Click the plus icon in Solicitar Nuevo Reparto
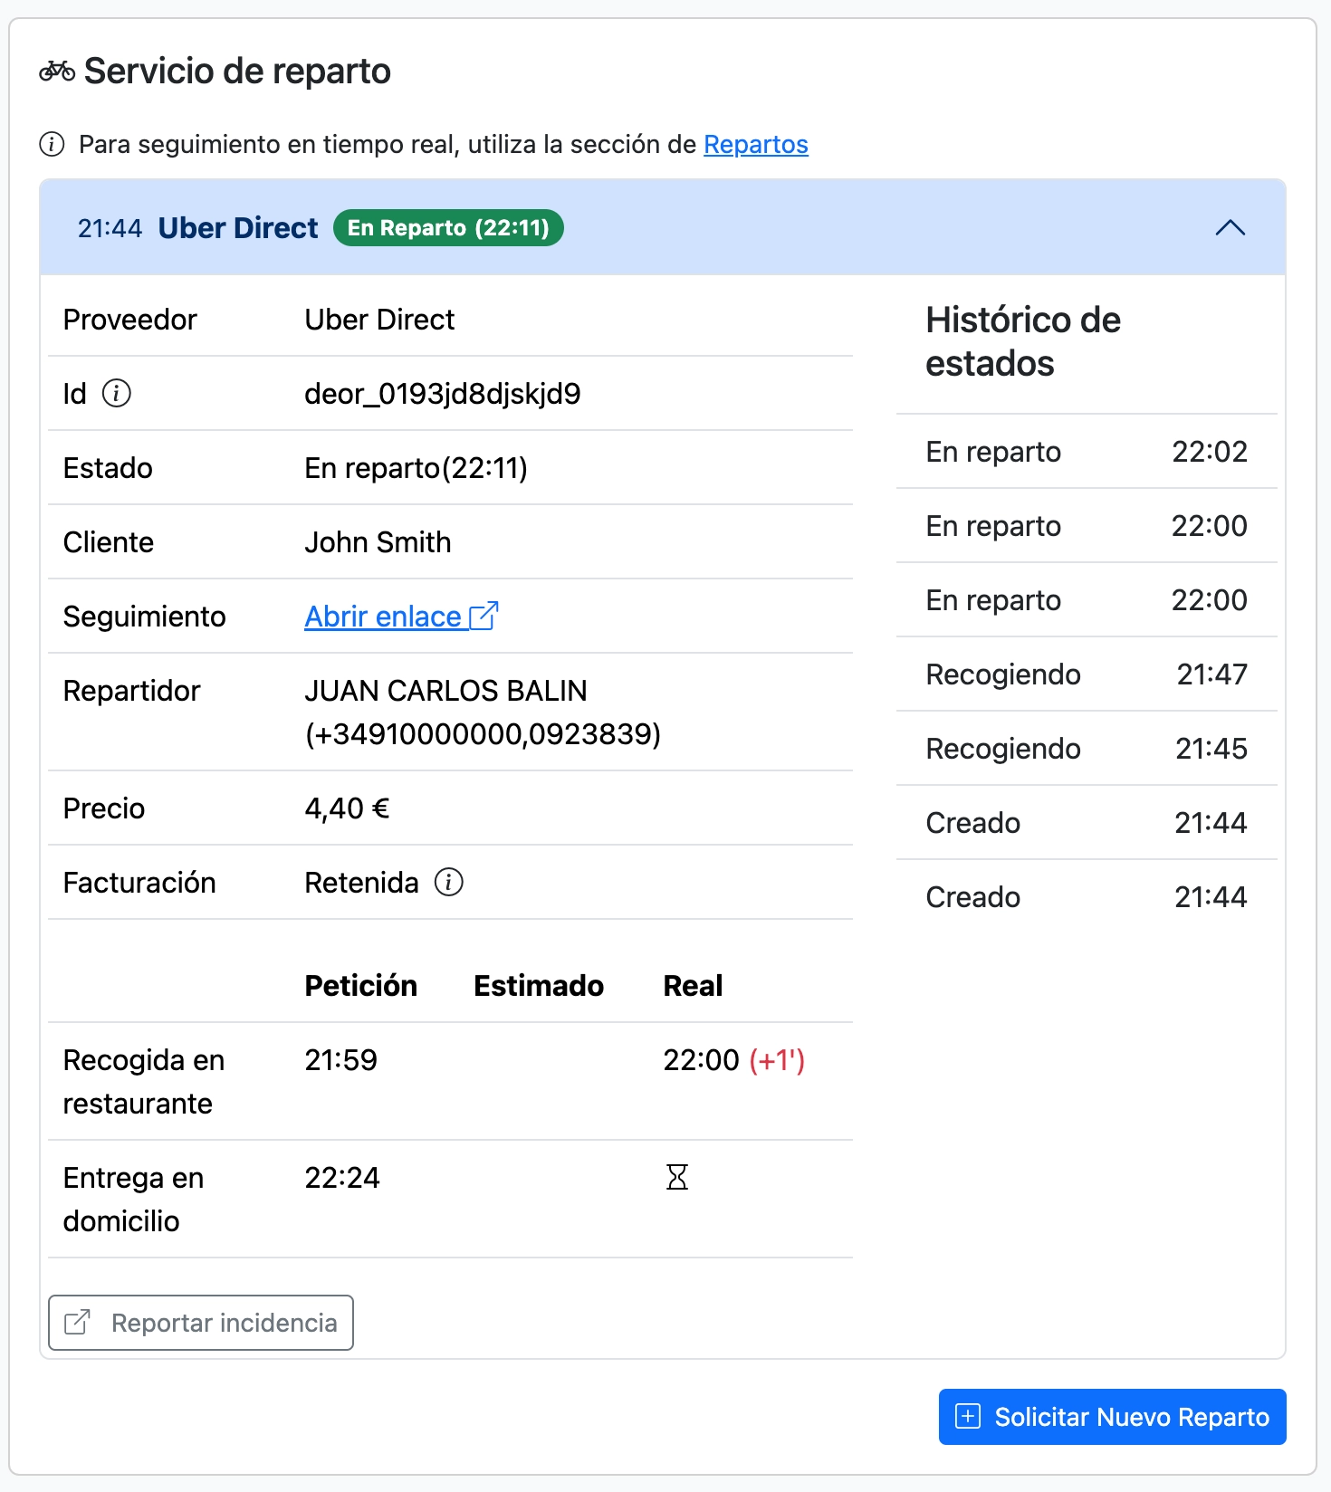The height and width of the screenshot is (1492, 1331). point(968,1416)
